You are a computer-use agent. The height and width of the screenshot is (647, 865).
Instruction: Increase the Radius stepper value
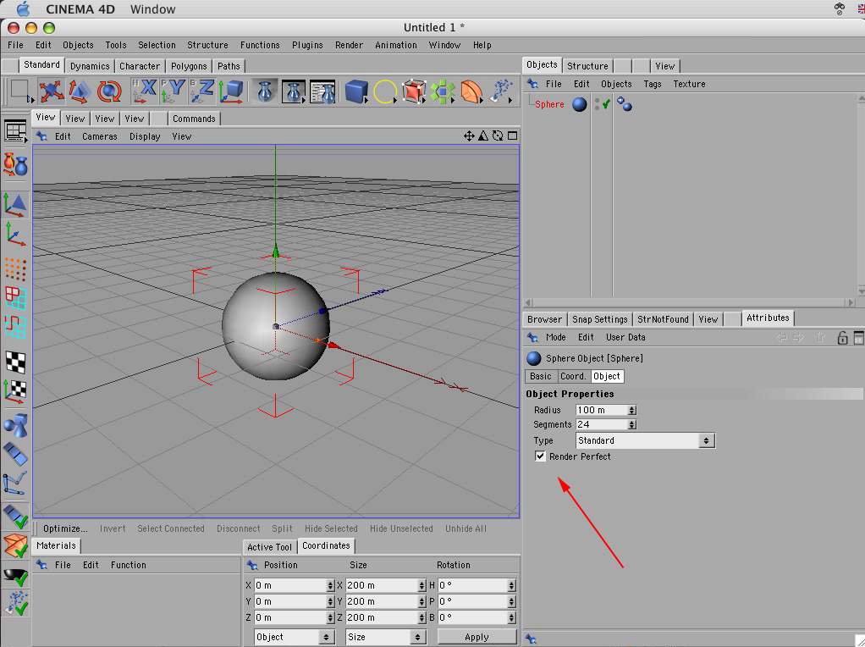(x=632, y=407)
